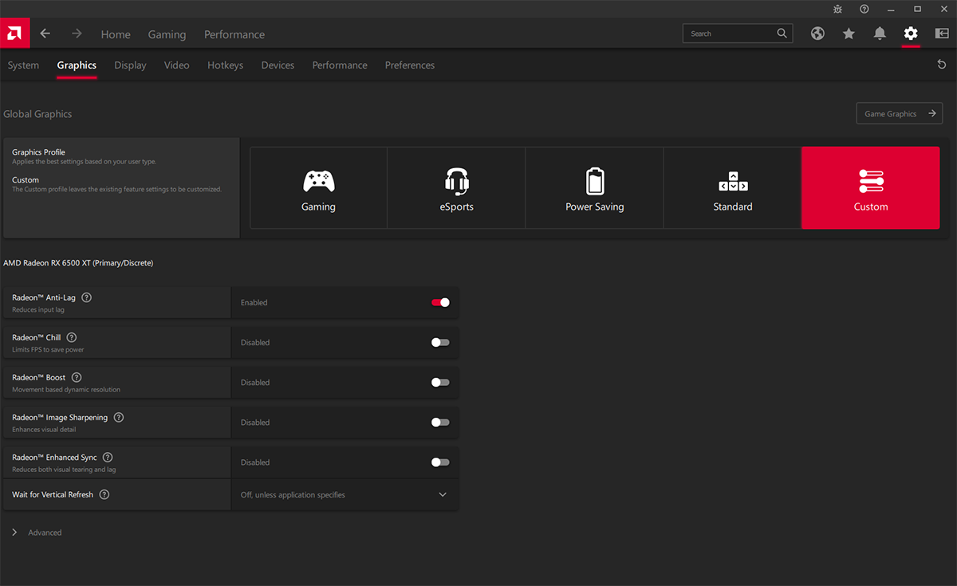Switch to the Preferences tab
Image resolution: width=957 pixels, height=586 pixels.
click(x=410, y=65)
